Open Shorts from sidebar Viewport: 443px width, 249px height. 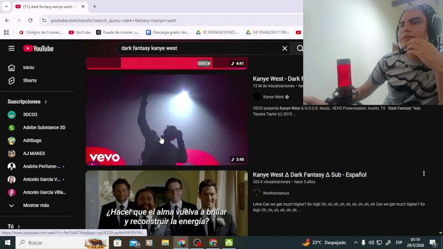pos(29,80)
